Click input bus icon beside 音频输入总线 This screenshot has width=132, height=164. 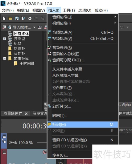click(49, 54)
